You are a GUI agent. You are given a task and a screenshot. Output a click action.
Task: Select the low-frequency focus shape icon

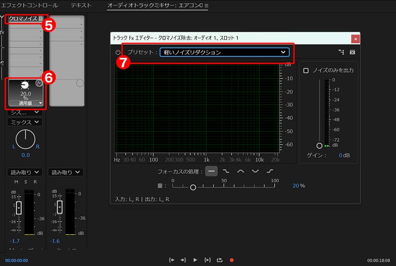coord(226,171)
